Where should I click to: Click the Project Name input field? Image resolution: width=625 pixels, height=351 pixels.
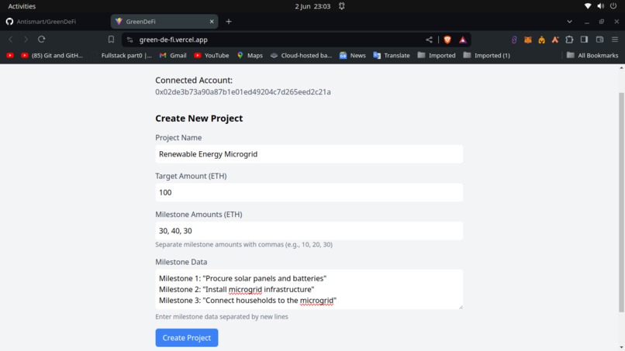pos(309,153)
